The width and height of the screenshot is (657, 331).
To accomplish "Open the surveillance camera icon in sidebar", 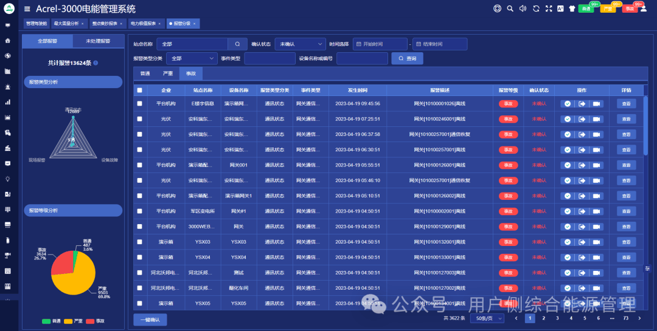I will pos(7,256).
